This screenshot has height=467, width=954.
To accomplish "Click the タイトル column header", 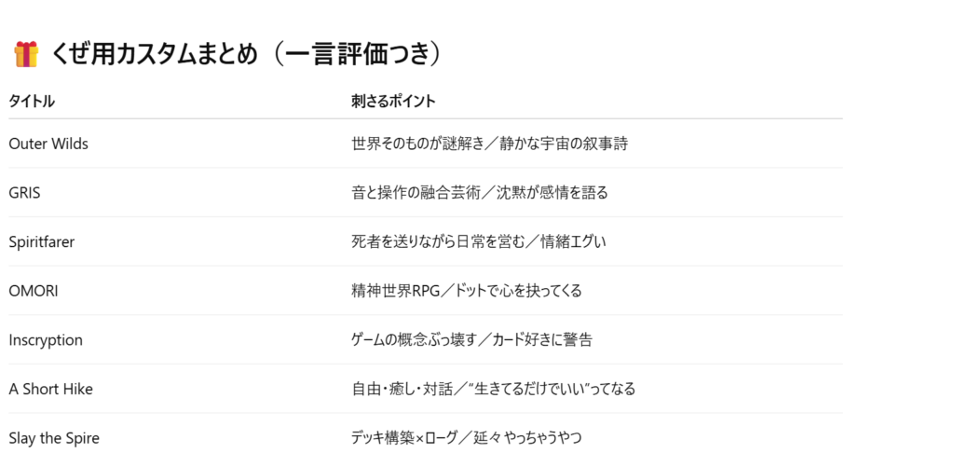I will [x=32, y=102].
